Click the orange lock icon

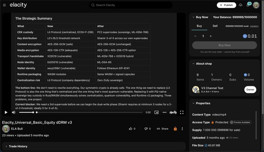coord(175,129)
